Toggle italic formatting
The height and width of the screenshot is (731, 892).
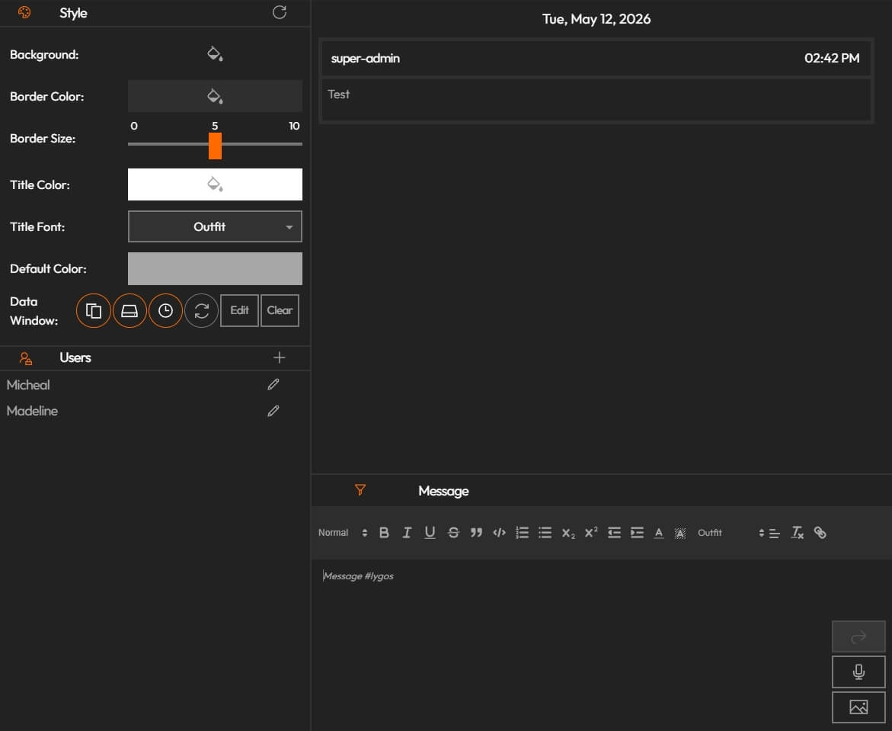pos(407,533)
